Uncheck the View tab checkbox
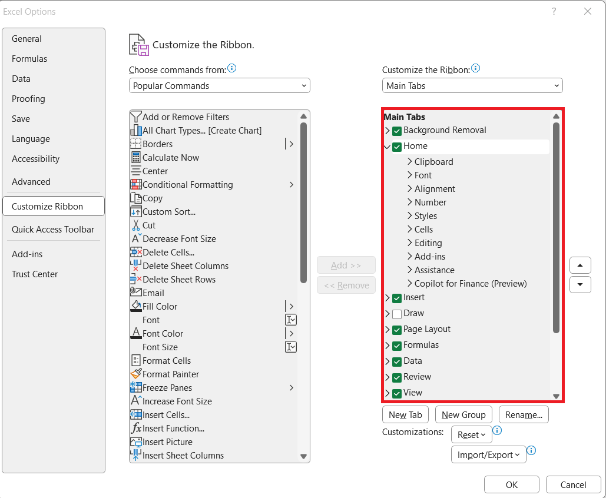This screenshot has width=606, height=498. [396, 393]
